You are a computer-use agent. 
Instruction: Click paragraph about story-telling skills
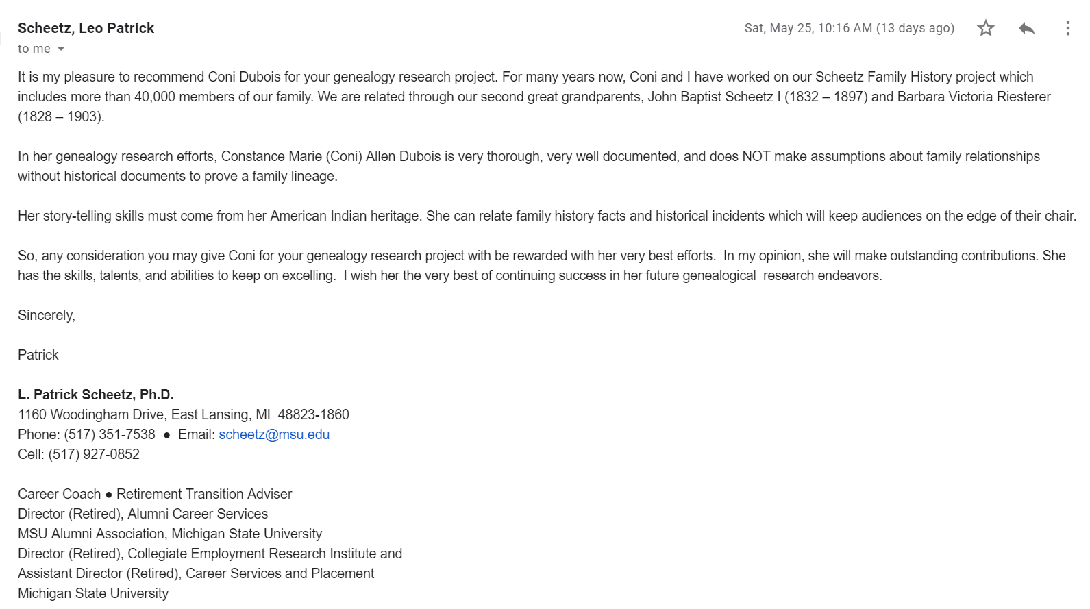547,216
